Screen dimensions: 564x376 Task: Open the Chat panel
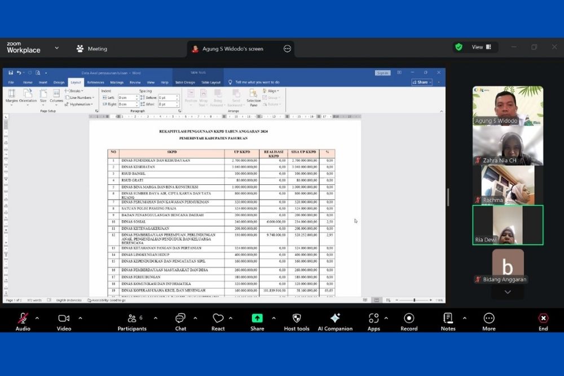180,320
